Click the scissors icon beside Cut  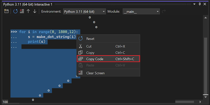(x=81, y=46)
